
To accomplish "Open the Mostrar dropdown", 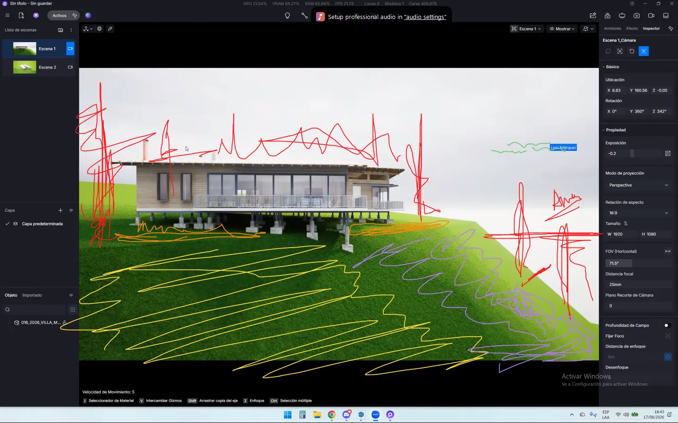I will 562,29.
